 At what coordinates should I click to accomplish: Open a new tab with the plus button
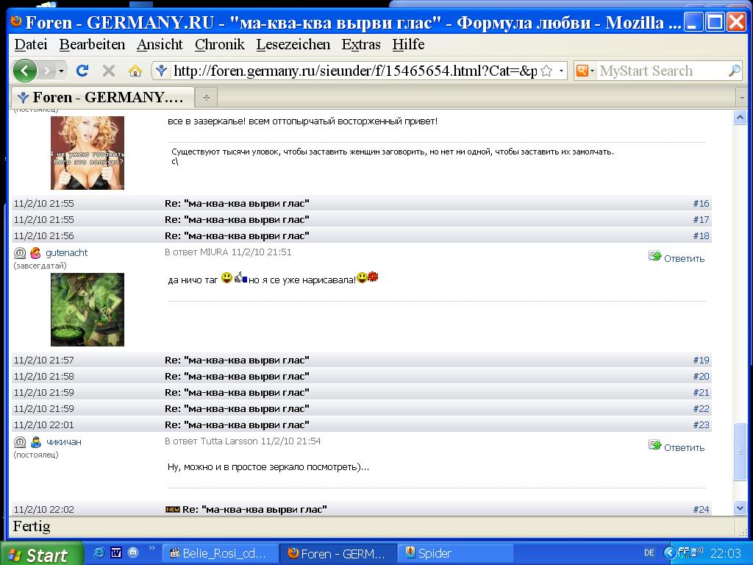pyautogui.click(x=206, y=97)
